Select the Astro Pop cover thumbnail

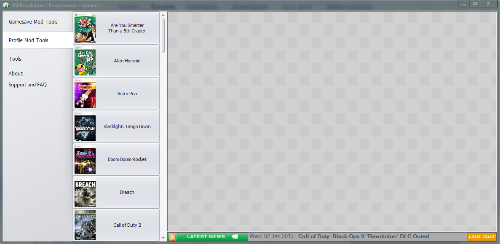point(85,94)
